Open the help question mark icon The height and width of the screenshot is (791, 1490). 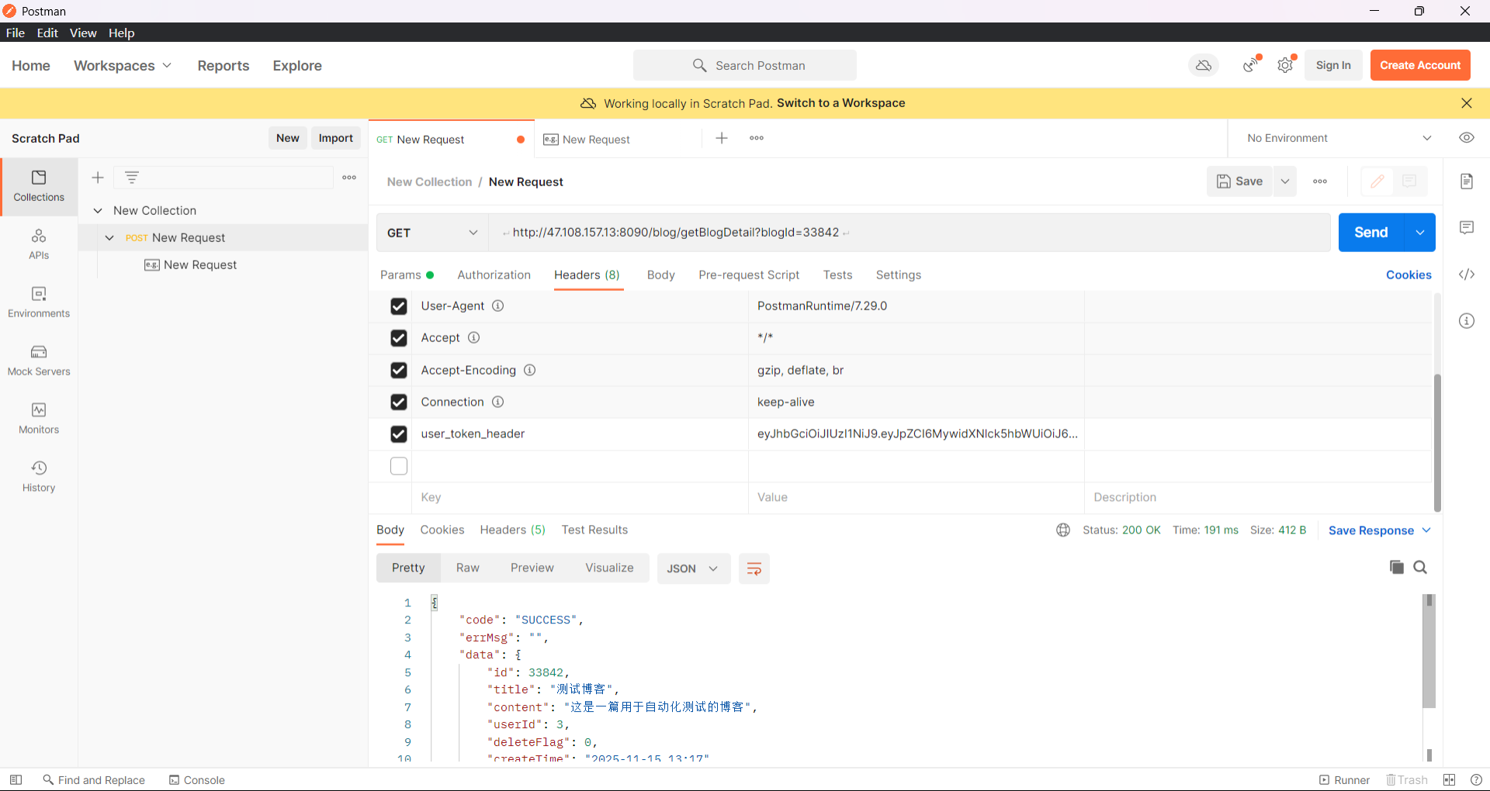(1476, 780)
